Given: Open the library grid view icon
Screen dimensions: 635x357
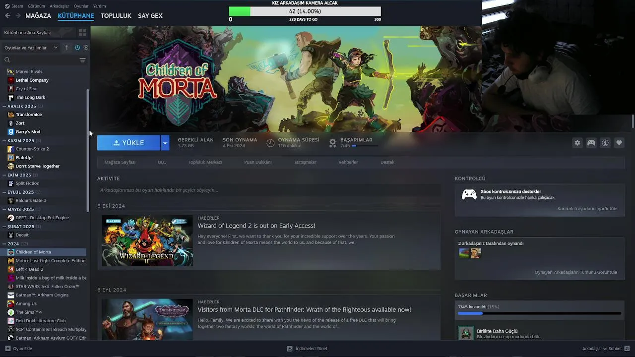Looking at the screenshot, I should click(82, 32).
